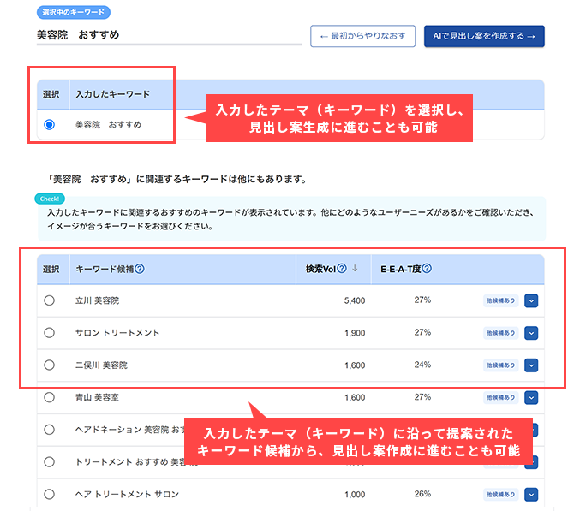The image size is (580, 511).
Task: Click the 選択中のキーワード label badge
Action: pyautogui.click(x=73, y=12)
